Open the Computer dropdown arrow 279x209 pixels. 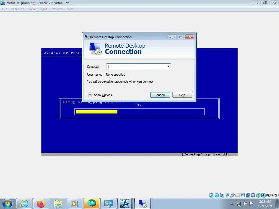point(168,67)
